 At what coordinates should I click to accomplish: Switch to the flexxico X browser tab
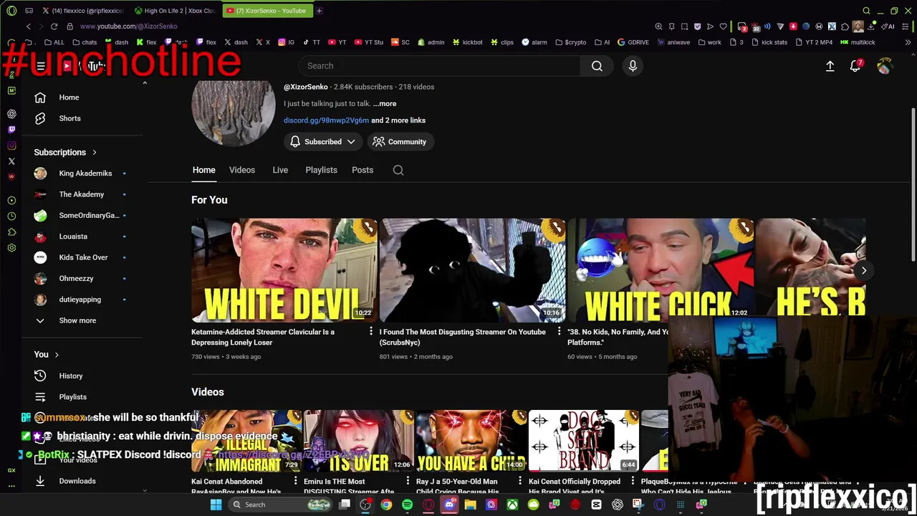(83, 11)
